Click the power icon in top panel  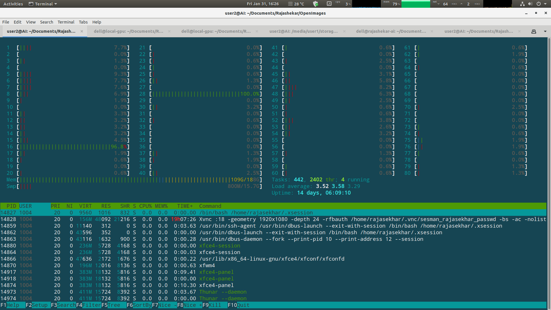tap(539, 4)
